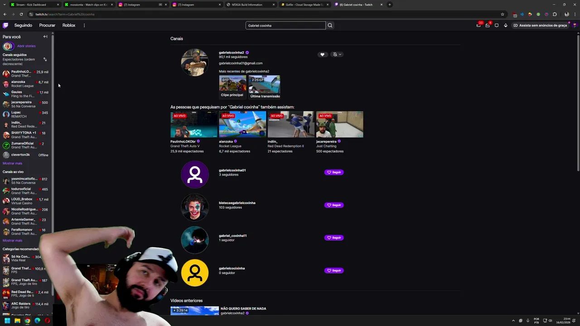Screen dimensions: 580x326
Task: Focus the search field containing Gabriel coxinha
Action: coord(285,25)
